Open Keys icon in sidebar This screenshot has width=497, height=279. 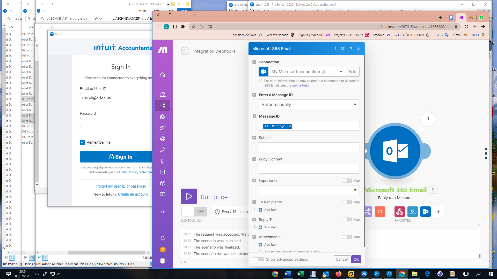click(163, 150)
